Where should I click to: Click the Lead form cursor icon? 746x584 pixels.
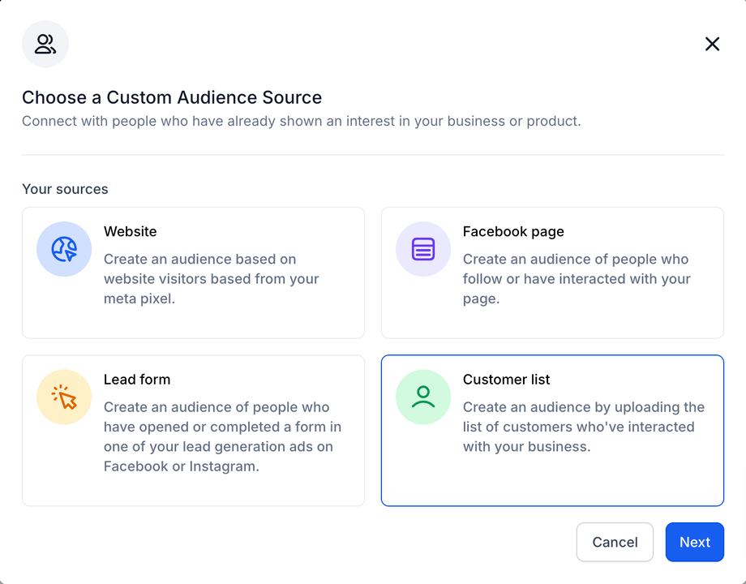point(64,397)
